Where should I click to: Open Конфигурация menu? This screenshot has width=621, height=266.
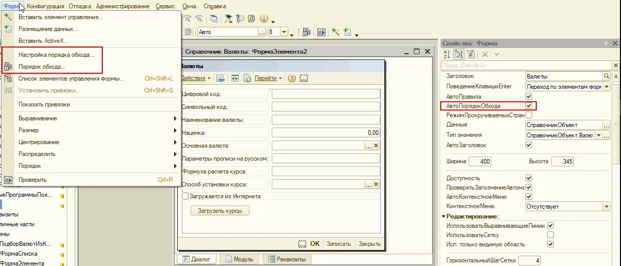45,6
